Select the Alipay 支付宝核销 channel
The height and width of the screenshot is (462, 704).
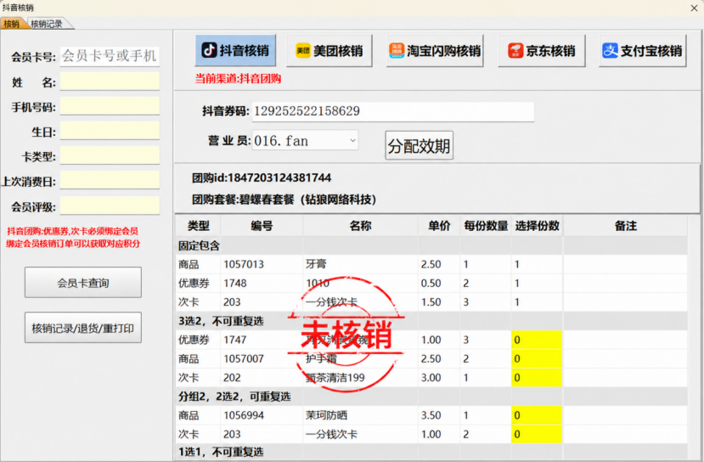(643, 51)
